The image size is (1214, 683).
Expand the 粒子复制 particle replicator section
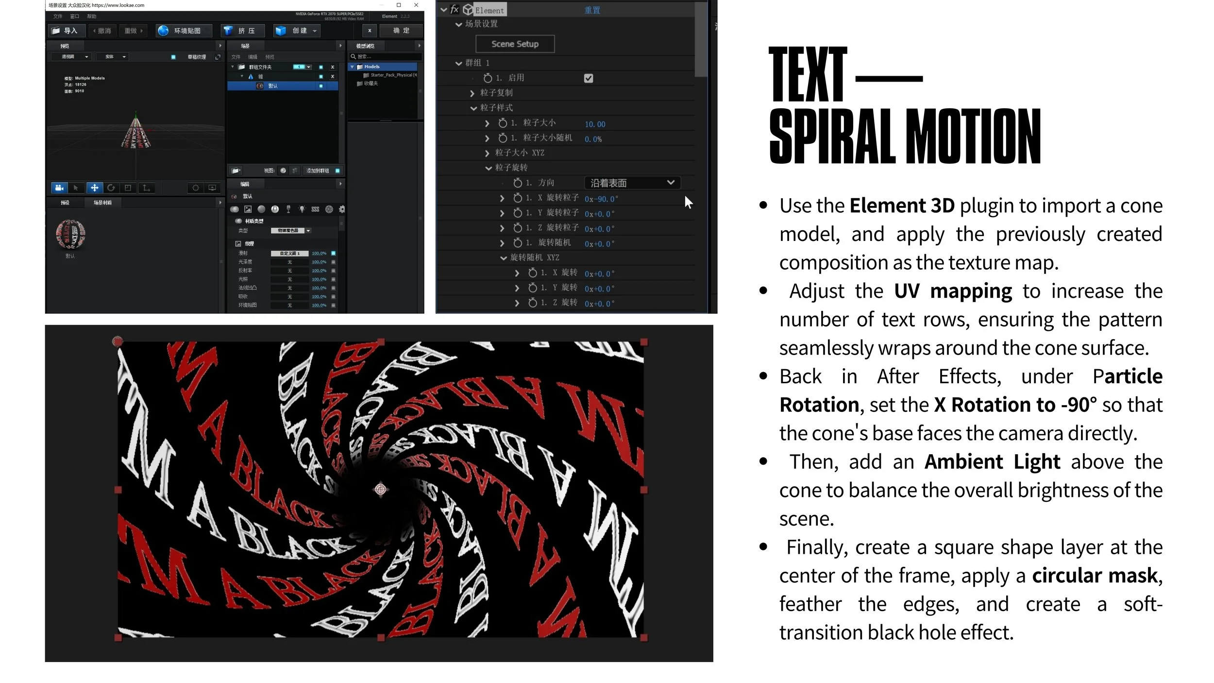coord(472,93)
